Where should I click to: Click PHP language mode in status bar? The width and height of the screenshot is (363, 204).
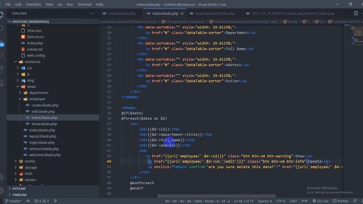(304, 201)
